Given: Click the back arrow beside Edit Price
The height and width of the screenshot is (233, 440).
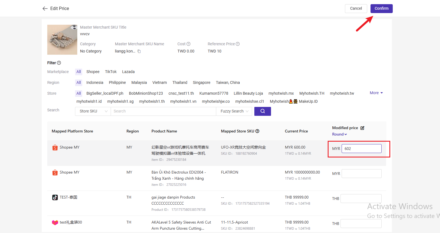Looking at the screenshot, I should pyautogui.click(x=45, y=9).
